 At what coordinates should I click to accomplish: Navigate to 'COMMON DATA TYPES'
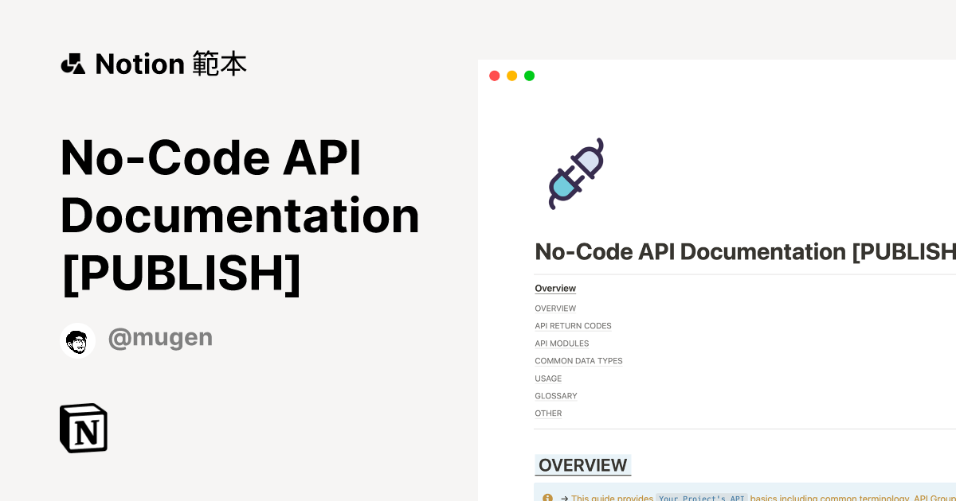pos(578,361)
